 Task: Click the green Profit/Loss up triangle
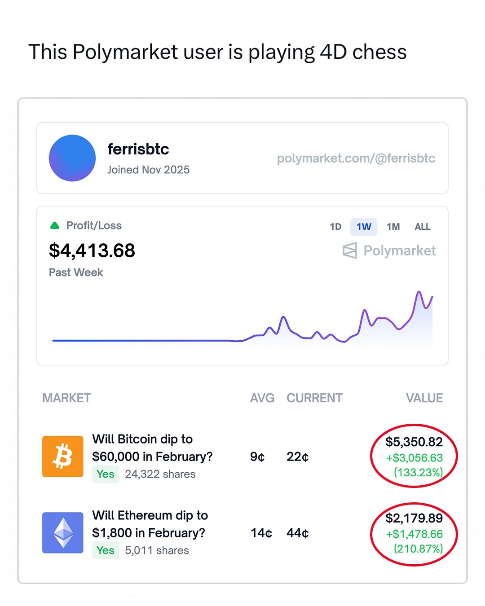(55, 225)
